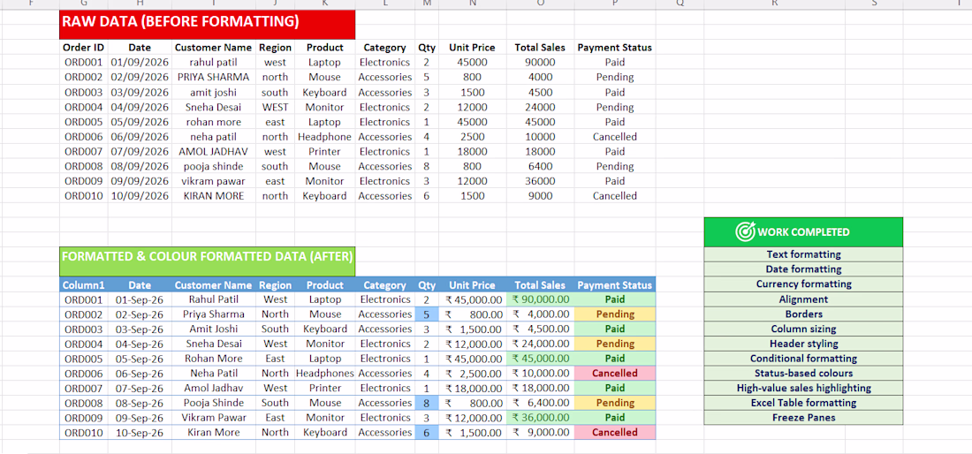Select the lowercase 'rahul patil' cell
This screenshot has height=454, width=972.
213,62
